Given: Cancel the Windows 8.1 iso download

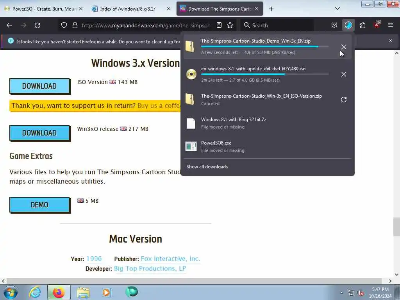Looking at the screenshot, I should coord(344,74).
